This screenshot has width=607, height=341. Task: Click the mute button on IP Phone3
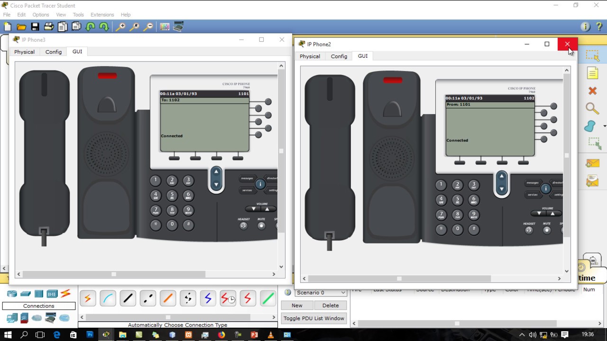tap(261, 226)
